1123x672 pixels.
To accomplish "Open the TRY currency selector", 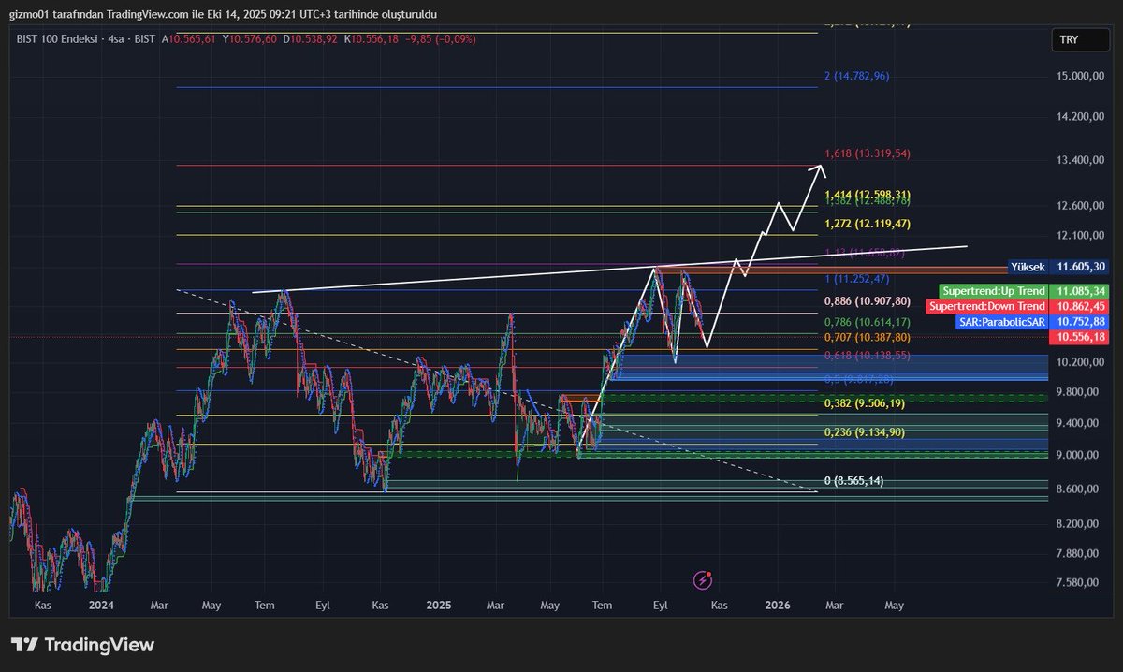I will (x=1080, y=39).
